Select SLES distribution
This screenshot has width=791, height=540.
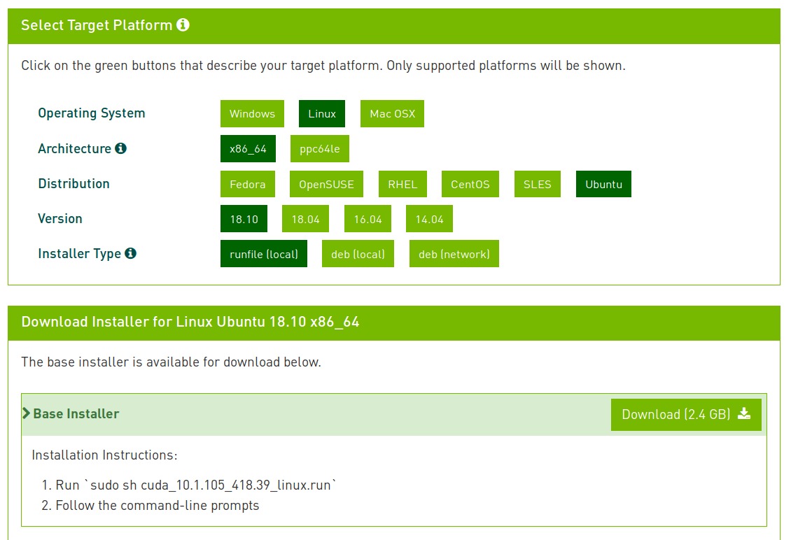tap(538, 184)
